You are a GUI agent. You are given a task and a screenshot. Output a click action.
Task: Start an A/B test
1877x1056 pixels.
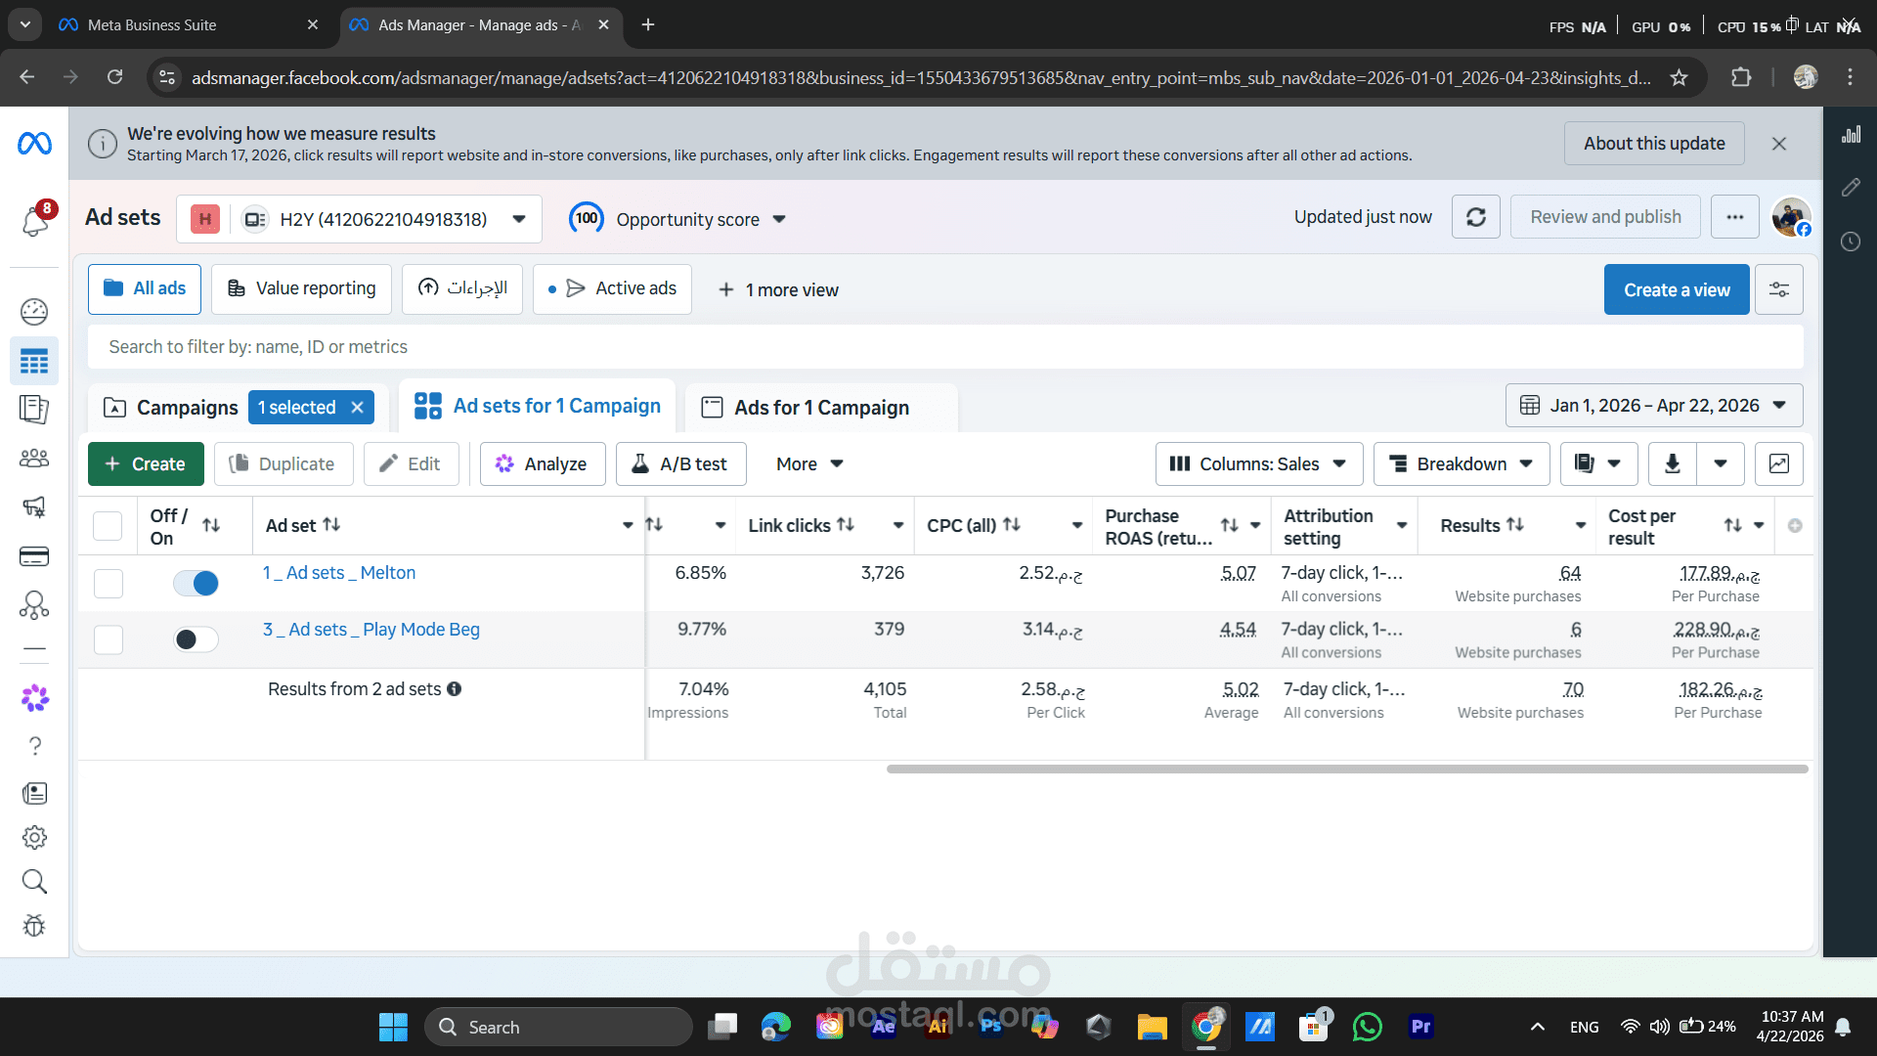[x=681, y=464]
